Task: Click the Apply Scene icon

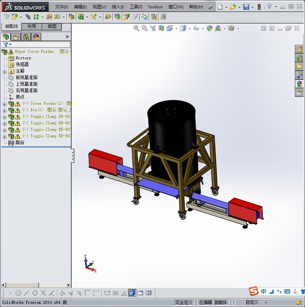Action: (x=218, y=29)
